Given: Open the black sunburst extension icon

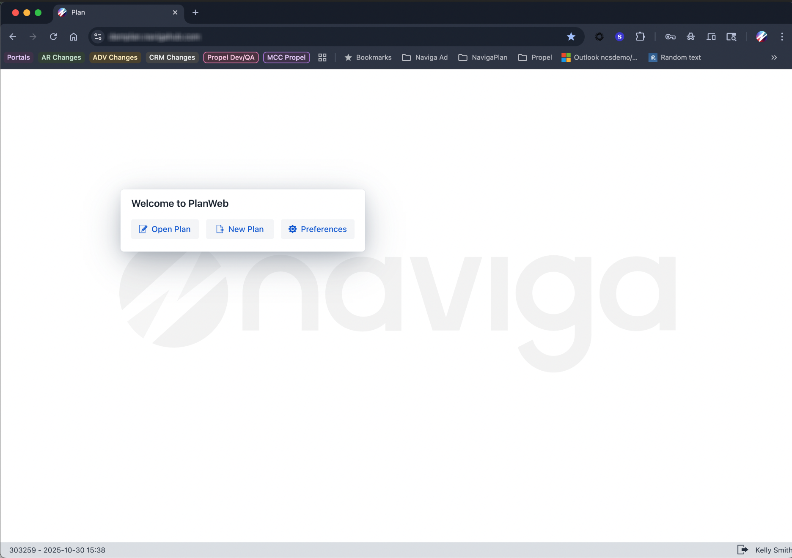Looking at the screenshot, I should 599,37.
